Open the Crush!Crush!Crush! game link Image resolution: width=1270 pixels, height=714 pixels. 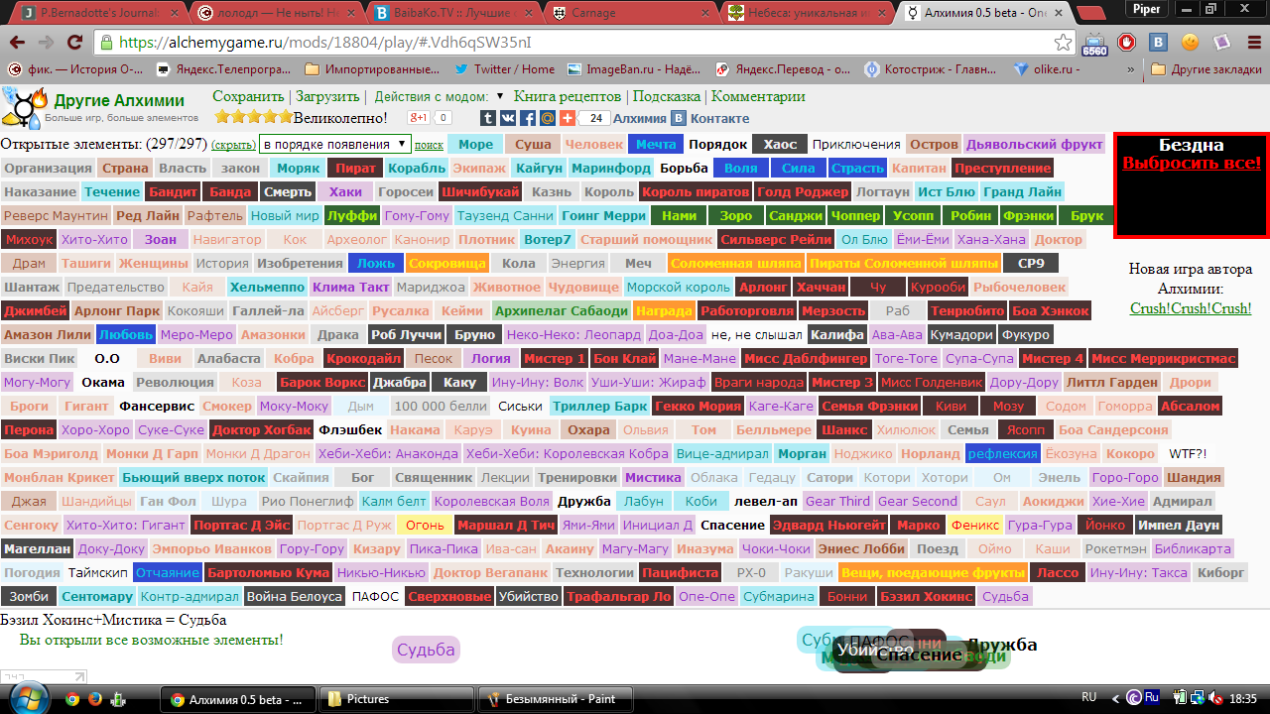click(x=1191, y=308)
